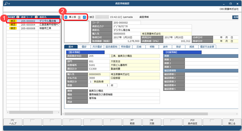The height and width of the screenshot is (131, 242).
Task: Switch to the 特別償却 tab
Action: pyautogui.click(x=126, y=46)
